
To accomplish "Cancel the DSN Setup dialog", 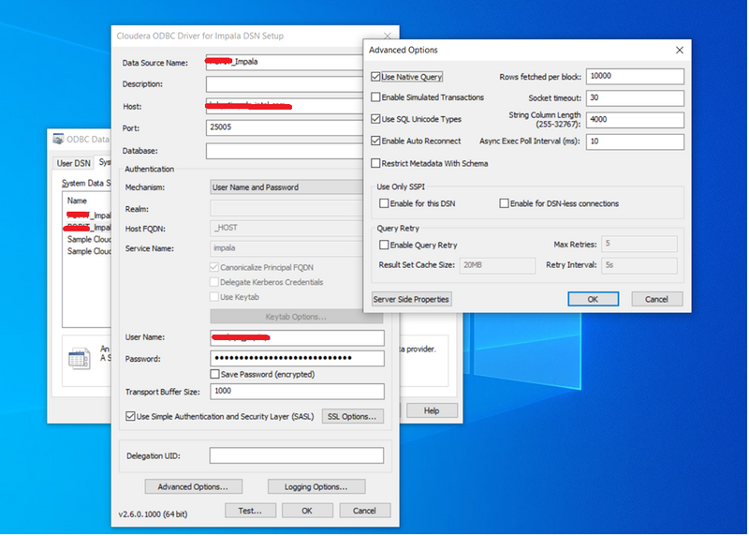I will tap(364, 511).
